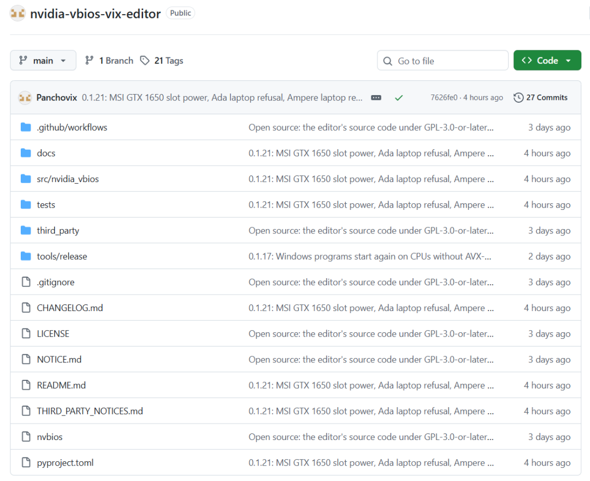Click the file icon for .gitignore
Screen dimensions: 590x481
click(26, 282)
